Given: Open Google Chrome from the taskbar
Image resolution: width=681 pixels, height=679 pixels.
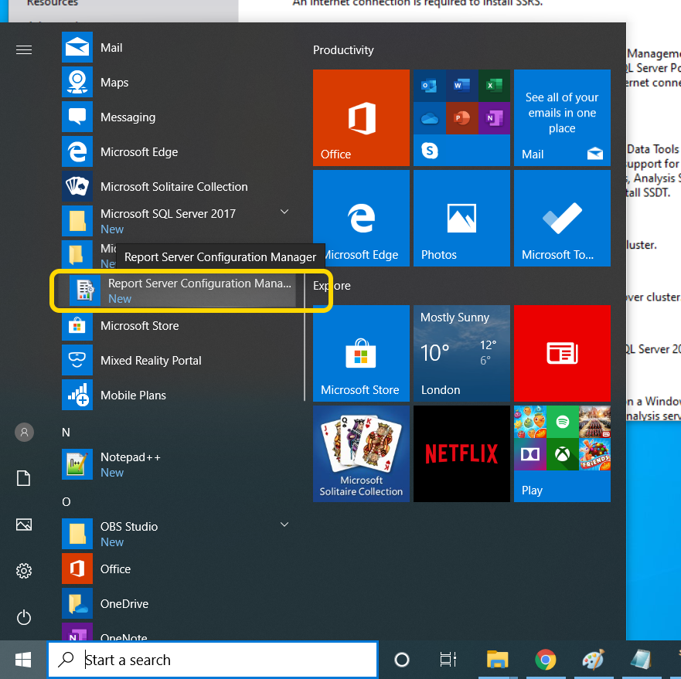Looking at the screenshot, I should coord(546,660).
